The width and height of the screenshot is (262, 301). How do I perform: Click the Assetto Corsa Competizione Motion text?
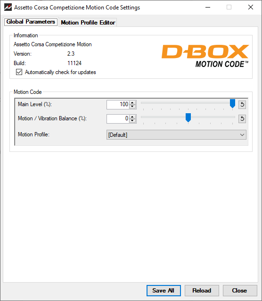53,44
